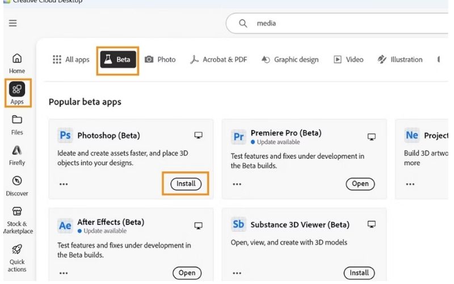This screenshot has width=454, height=284.
Task: Click Open, view, and create with 3D models text
Action: coord(289,243)
